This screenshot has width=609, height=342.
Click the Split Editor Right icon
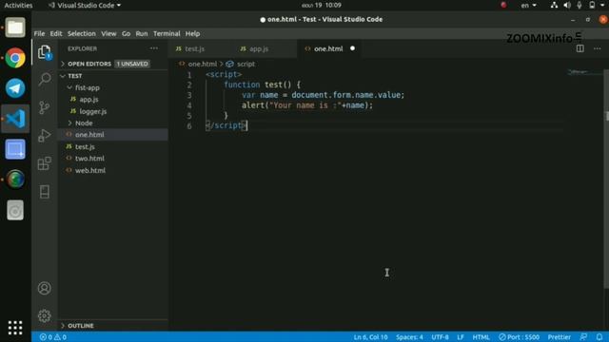coord(580,48)
